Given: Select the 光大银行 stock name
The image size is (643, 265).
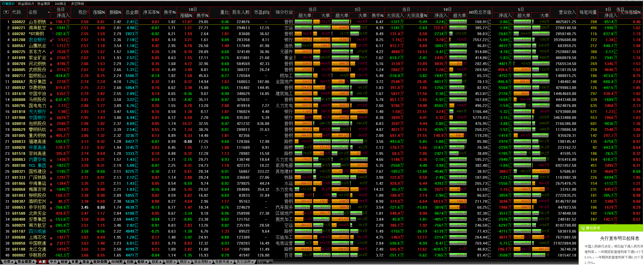Looking at the screenshot, I should 38,112.
